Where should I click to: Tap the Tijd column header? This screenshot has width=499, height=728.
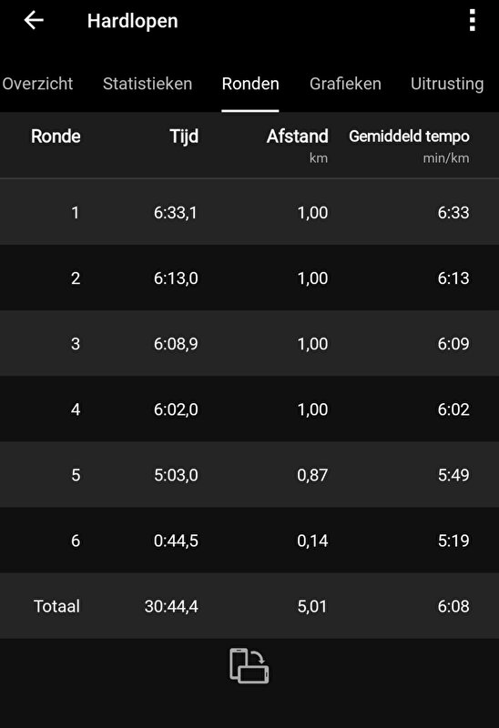click(x=184, y=137)
